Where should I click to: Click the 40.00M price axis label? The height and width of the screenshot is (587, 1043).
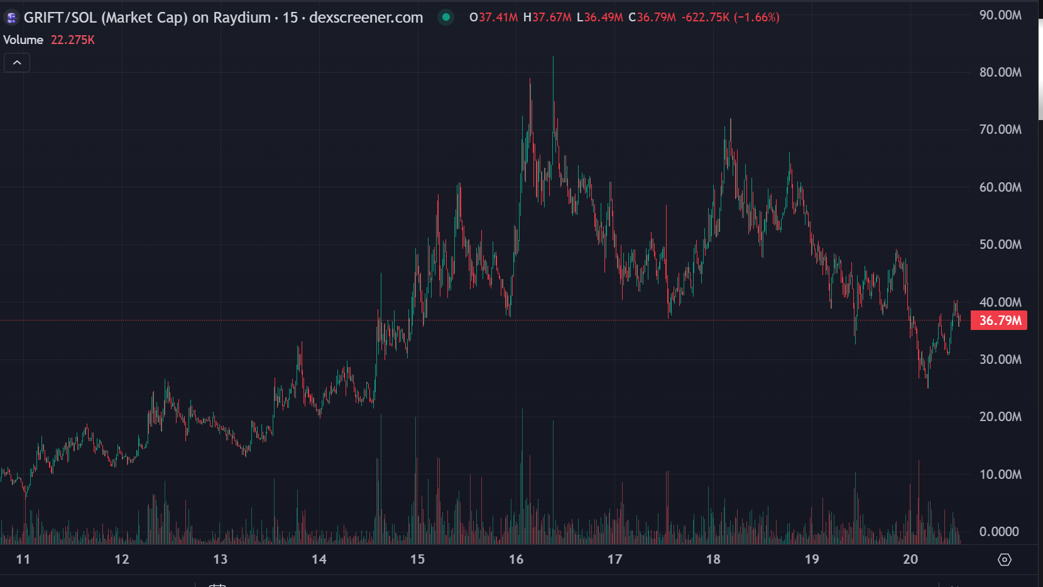point(1000,302)
